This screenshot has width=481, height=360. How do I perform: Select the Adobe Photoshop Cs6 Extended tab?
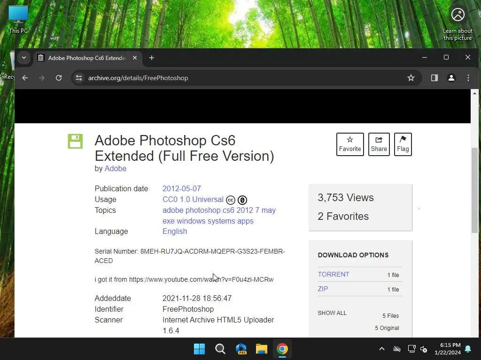[x=87, y=58]
